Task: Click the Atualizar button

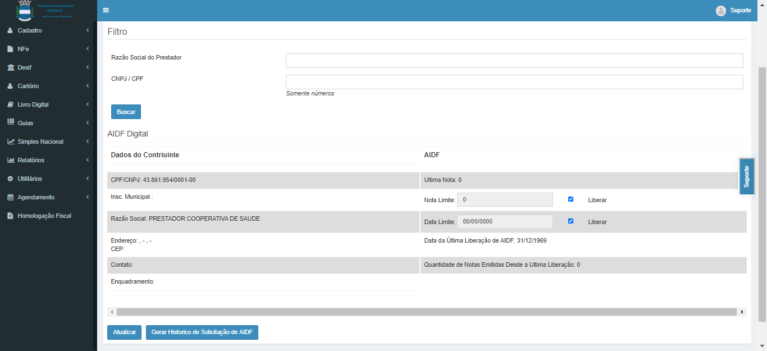Action: (x=124, y=332)
